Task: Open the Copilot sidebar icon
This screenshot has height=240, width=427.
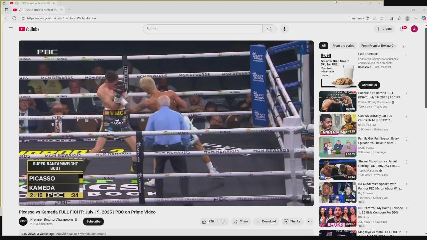Action: 424,18
